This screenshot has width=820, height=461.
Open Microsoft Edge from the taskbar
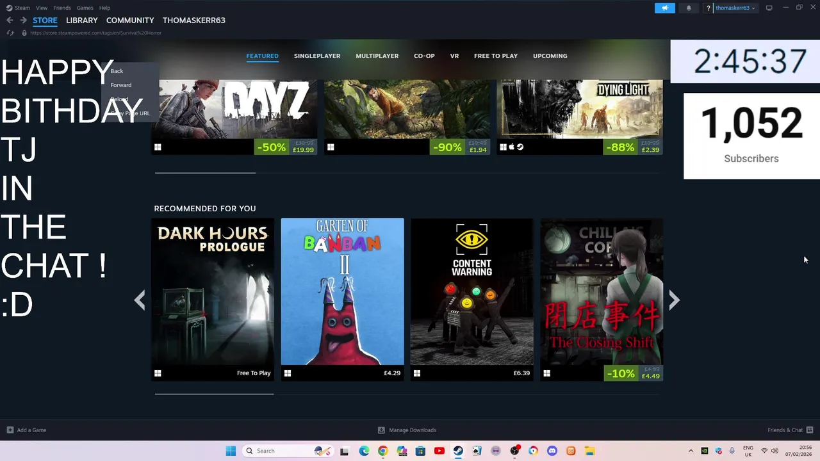click(x=364, y=451)
